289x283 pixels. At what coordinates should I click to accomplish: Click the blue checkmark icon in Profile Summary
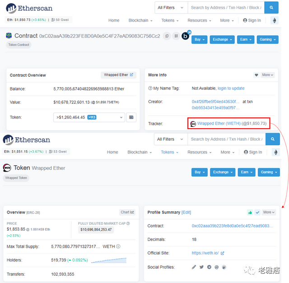pyautogui.click(x=257, y=213)
